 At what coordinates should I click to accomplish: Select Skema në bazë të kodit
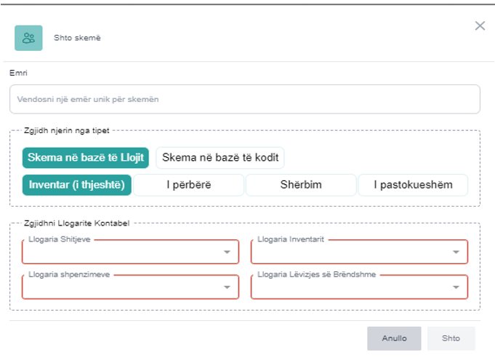tap(220, 157)
